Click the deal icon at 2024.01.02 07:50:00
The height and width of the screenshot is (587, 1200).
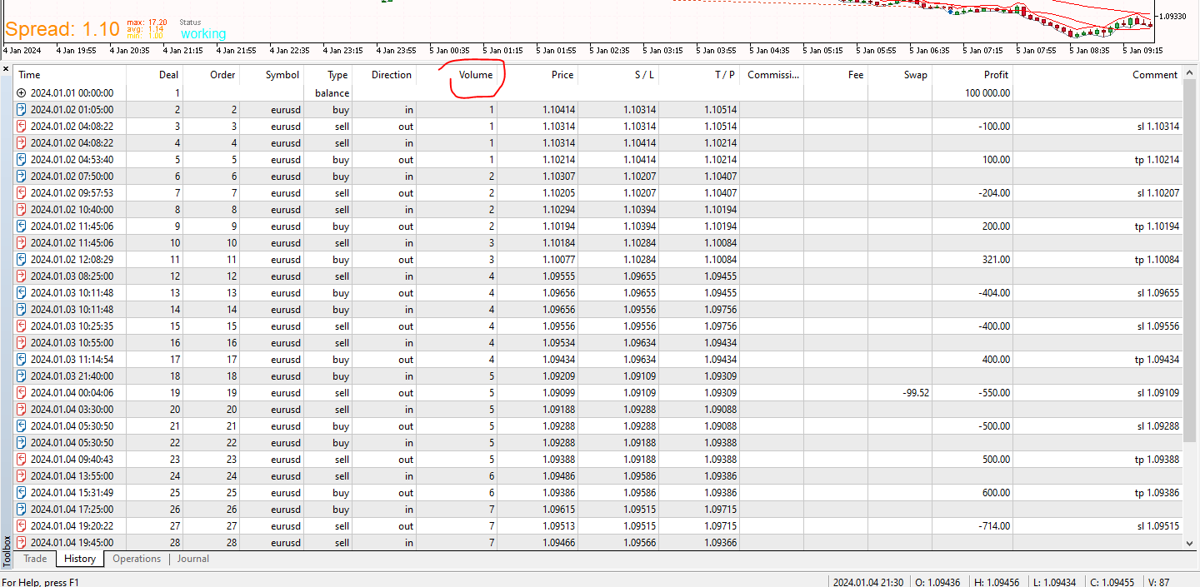click(x=22, y=177)
